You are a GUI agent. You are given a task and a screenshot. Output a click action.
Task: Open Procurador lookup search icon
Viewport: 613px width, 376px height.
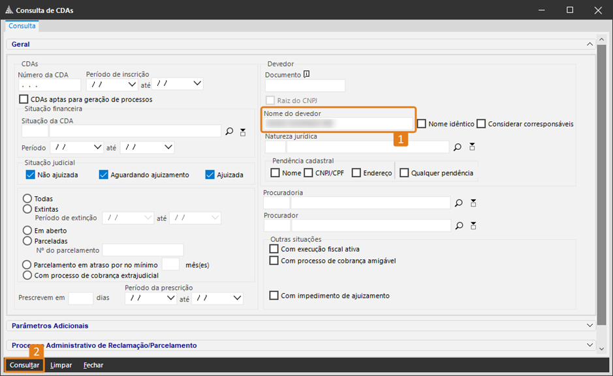(x=459, y=225)
